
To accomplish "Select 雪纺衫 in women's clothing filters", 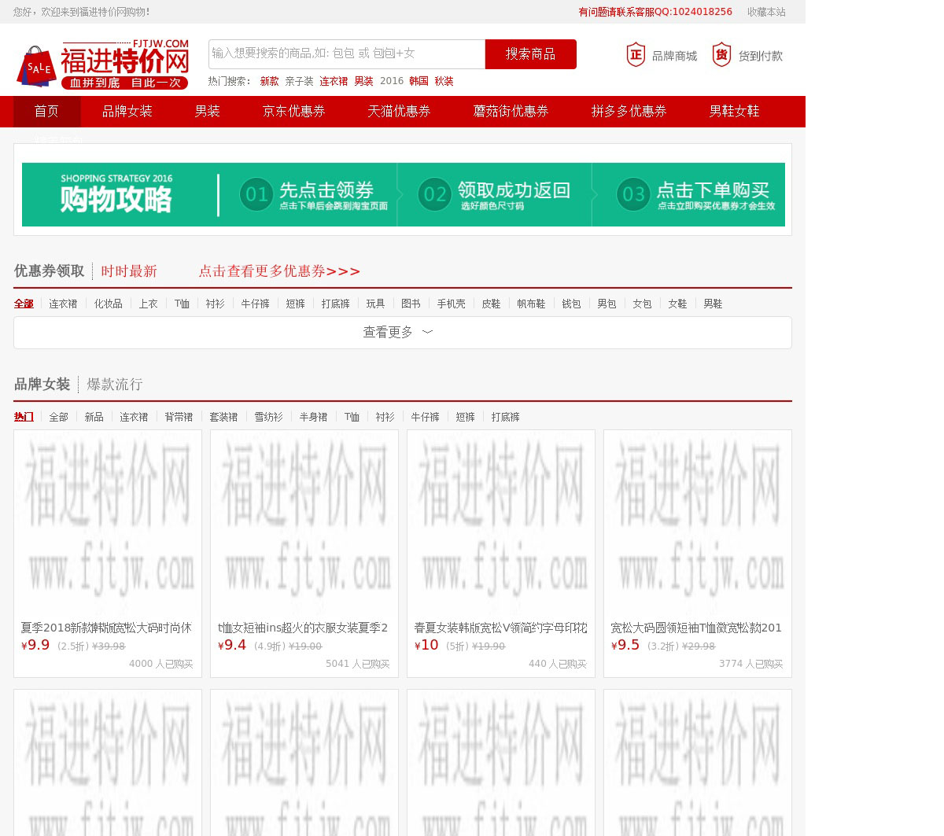I will point(268,417).
